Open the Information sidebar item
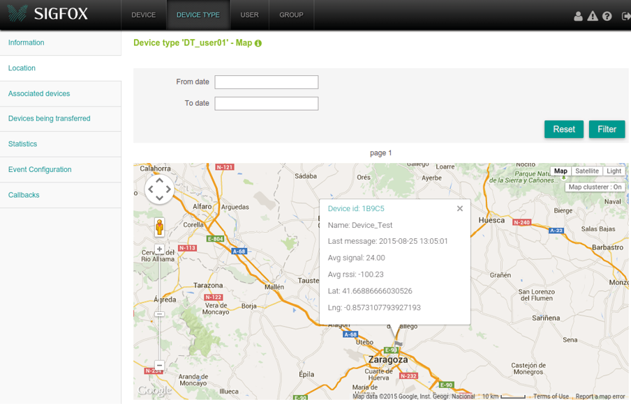Viewport: 631px width, 404px height. coord(60,42)
